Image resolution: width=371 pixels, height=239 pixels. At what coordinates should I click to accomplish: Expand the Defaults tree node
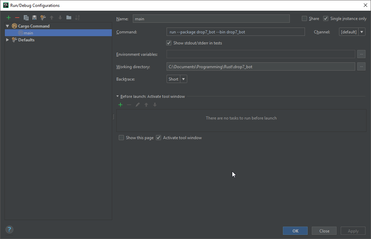(x=7, y=40)
